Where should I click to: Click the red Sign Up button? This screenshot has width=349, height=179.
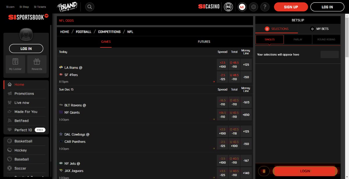tap(291, 7)
